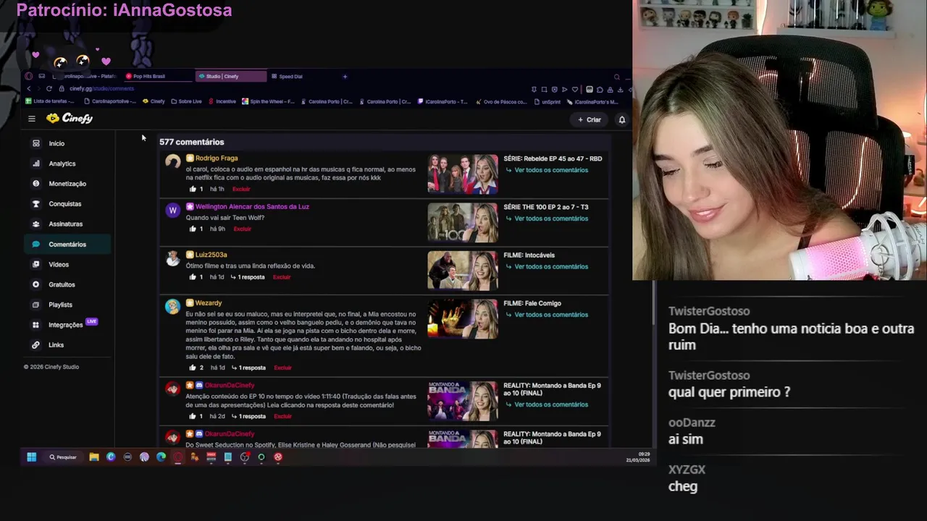
Task: Click the Playlists sidebar icon
Action: [35, 305]
